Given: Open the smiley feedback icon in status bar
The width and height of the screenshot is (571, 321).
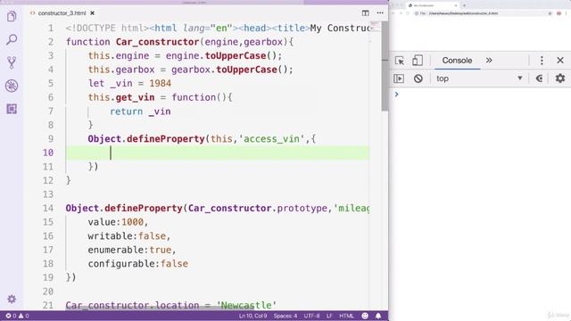Looking at the screenshot, I should [x=365, y=316].
